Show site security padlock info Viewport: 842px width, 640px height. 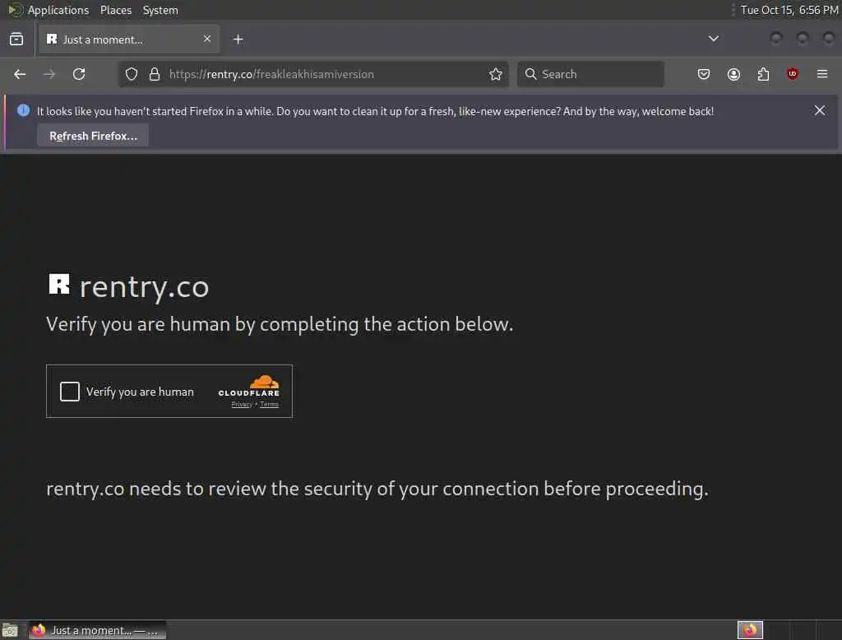click(155, 74)
